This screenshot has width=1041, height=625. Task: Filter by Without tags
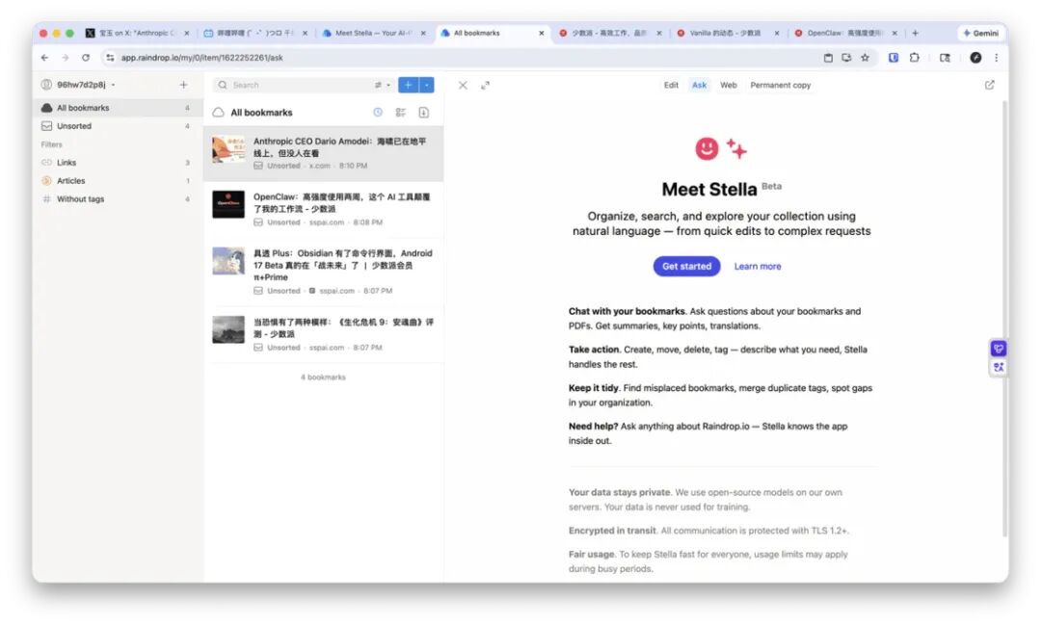tap(118, 199)
